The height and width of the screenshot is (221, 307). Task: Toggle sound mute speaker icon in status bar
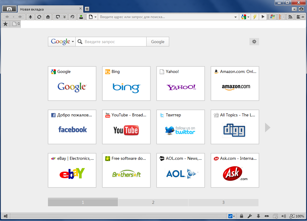(x=283, y=216)
